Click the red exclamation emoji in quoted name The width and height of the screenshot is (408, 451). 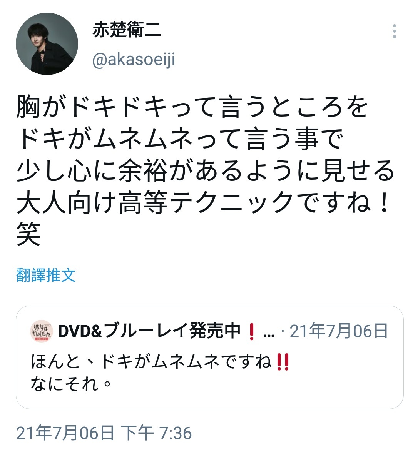click(251, 331)
